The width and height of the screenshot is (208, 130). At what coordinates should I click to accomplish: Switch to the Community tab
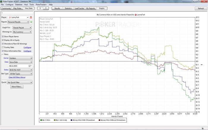tap(6, 8)
